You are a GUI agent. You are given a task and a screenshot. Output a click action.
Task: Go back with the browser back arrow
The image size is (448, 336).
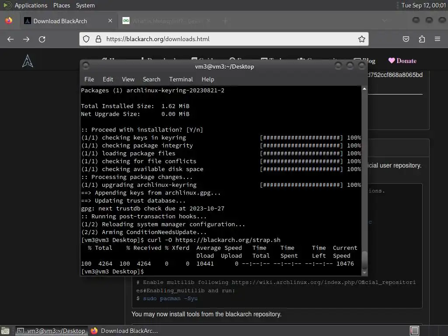click(x=10, y=39)
